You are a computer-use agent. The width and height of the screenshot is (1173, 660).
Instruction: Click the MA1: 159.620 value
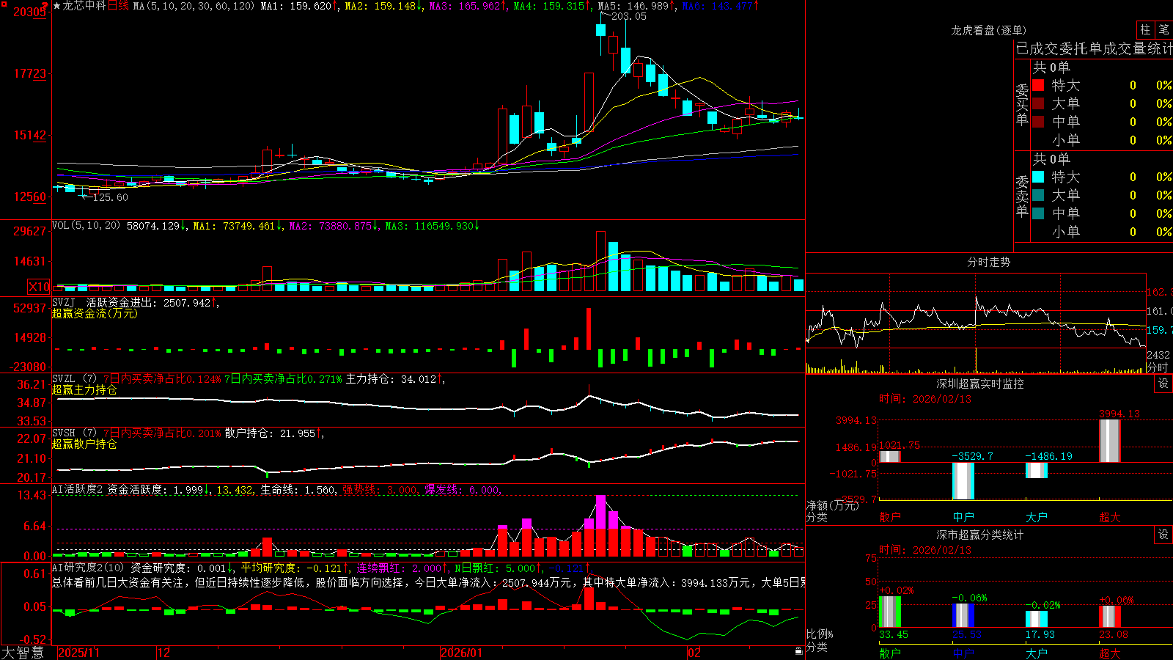coord(296,6)
